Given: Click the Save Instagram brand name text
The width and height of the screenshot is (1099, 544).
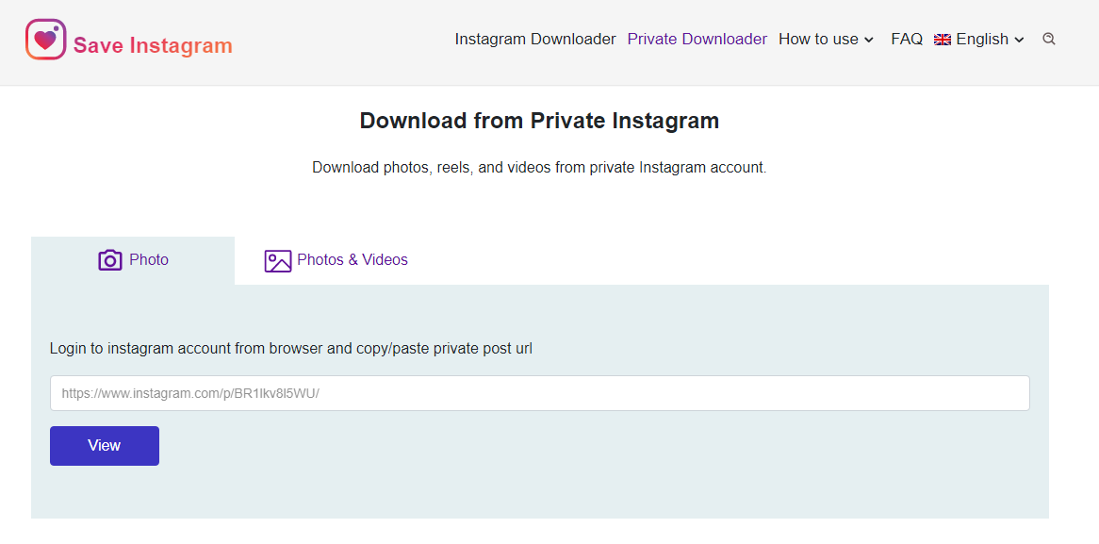Looking at the screenshot, I should (153, 45).
